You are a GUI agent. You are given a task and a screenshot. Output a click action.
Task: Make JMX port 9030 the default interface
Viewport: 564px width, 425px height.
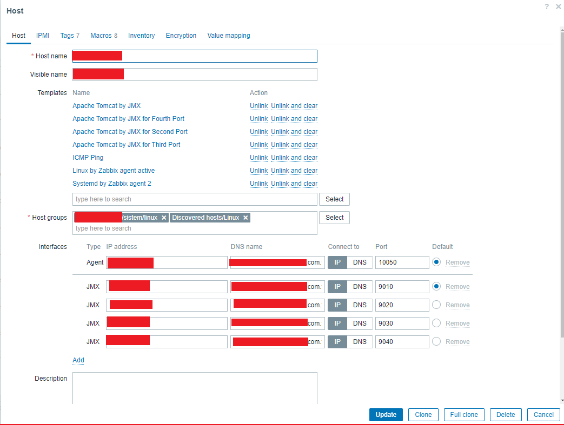click(x=436, y=323)
